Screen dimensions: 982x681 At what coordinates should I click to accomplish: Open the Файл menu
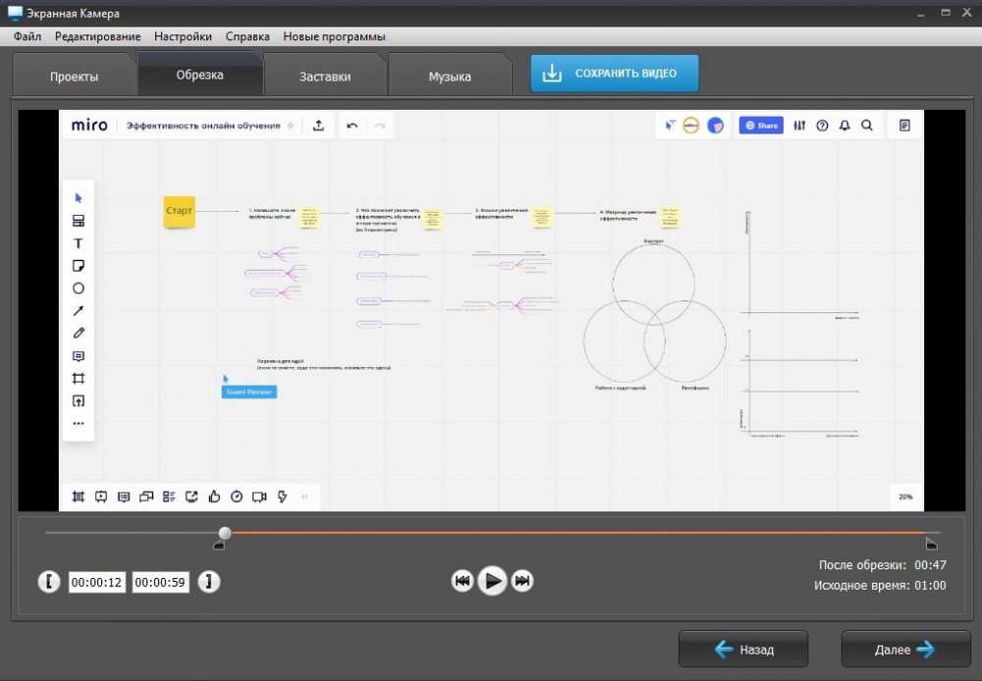(x=27, y=36)
